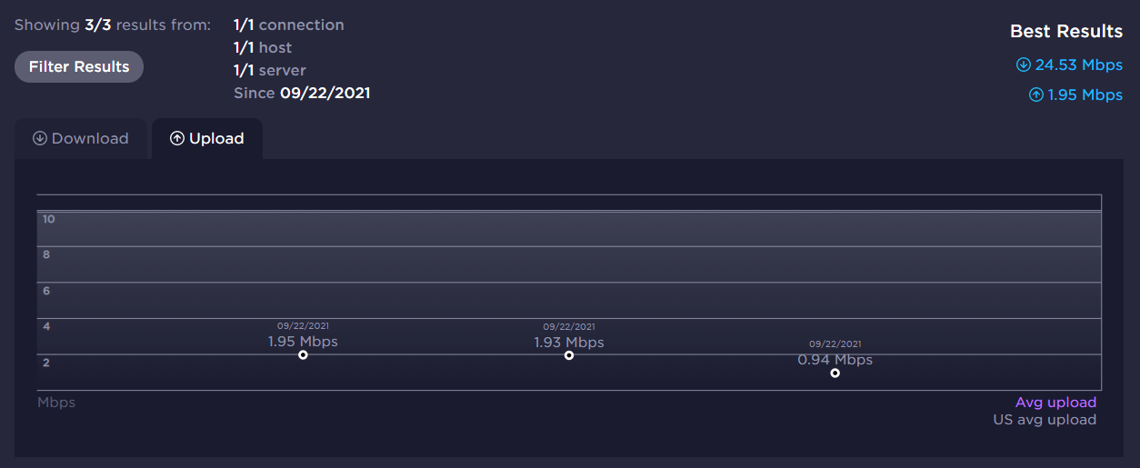Open the 1.95 Mbps best upload result

click(1085, 95)
